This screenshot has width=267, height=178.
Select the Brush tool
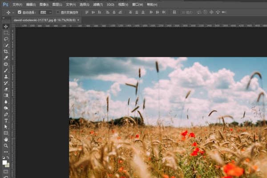point(6,70)
